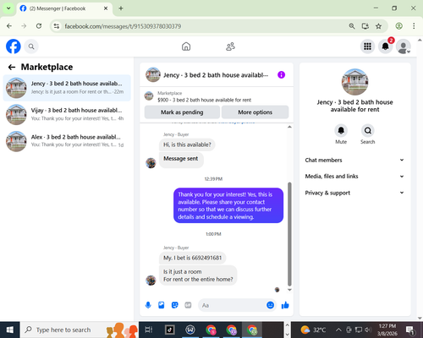Screen dimensions: 423x338
Task: Click the listing house photo in right panel
Action: tap(354, 82)
